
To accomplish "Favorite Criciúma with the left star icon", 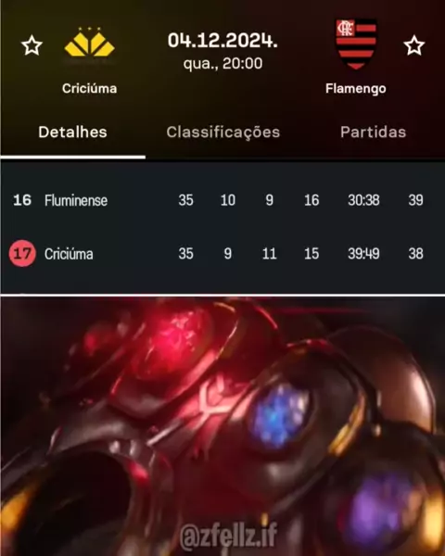I will [x=32, y=45].
